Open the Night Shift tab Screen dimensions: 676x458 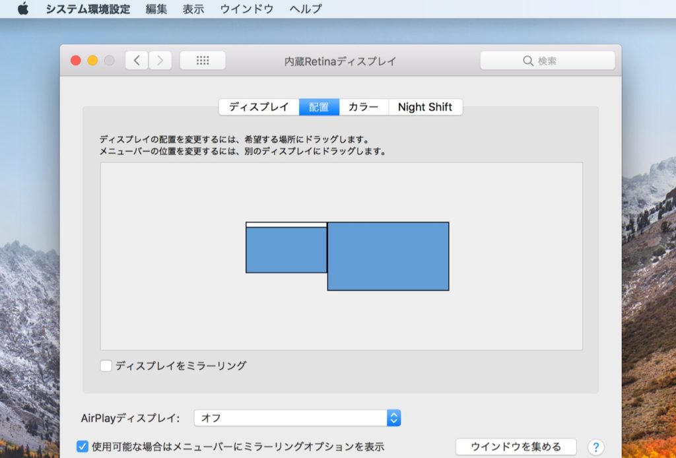(424, 107)
